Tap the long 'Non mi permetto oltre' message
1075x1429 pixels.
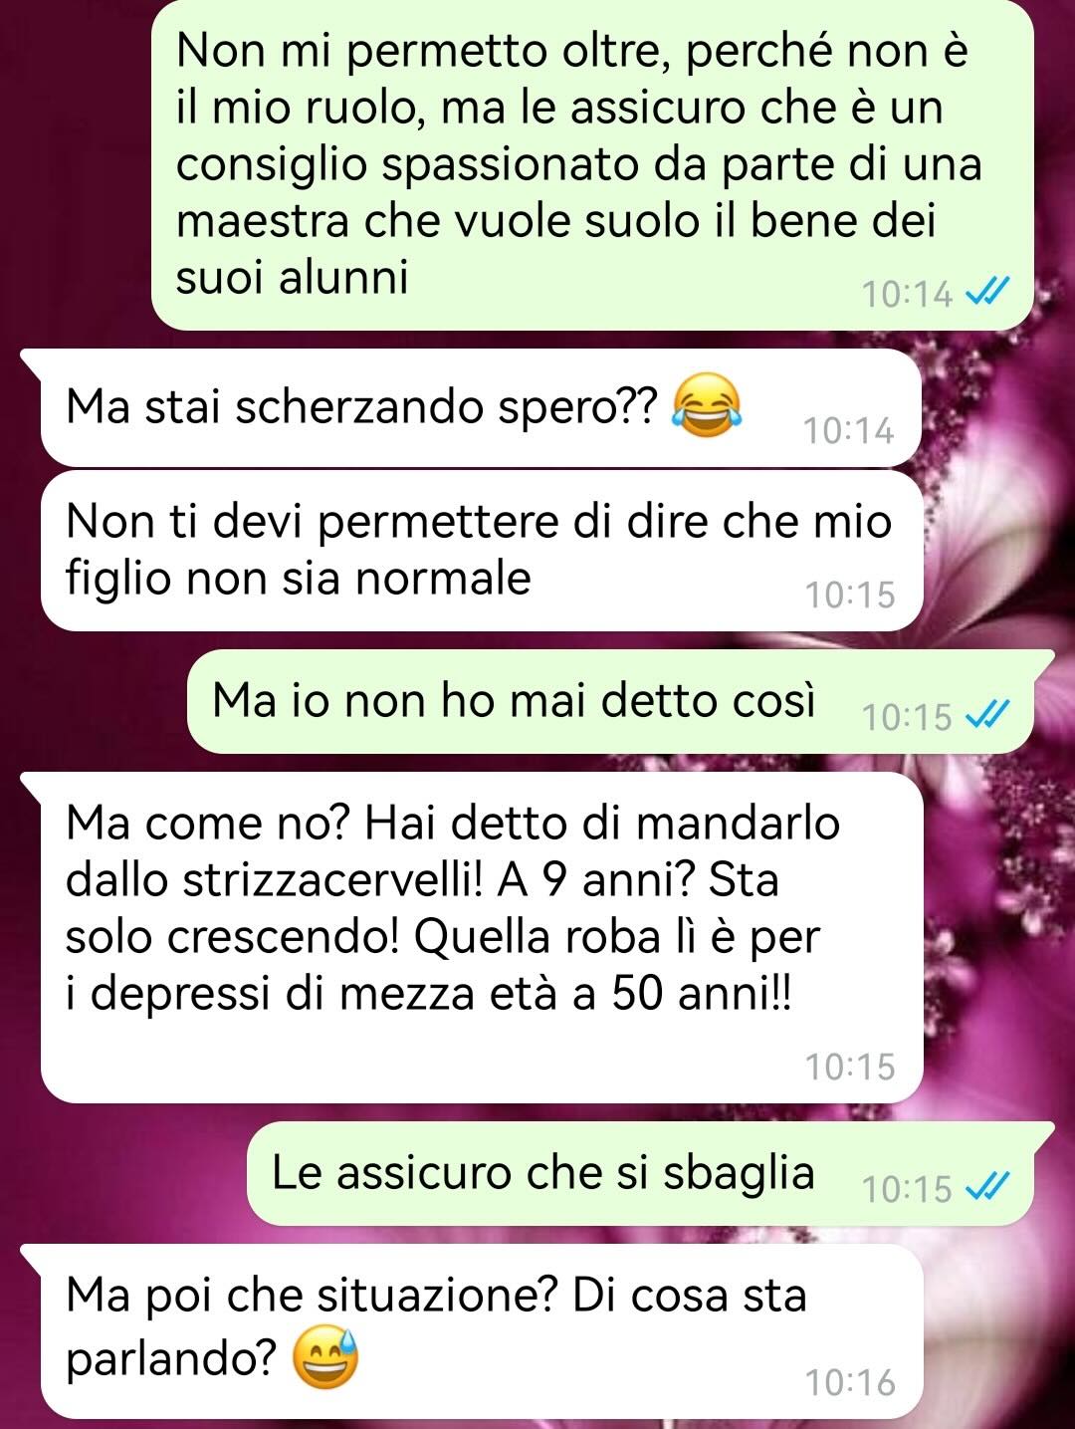click(x=593, y=162)
